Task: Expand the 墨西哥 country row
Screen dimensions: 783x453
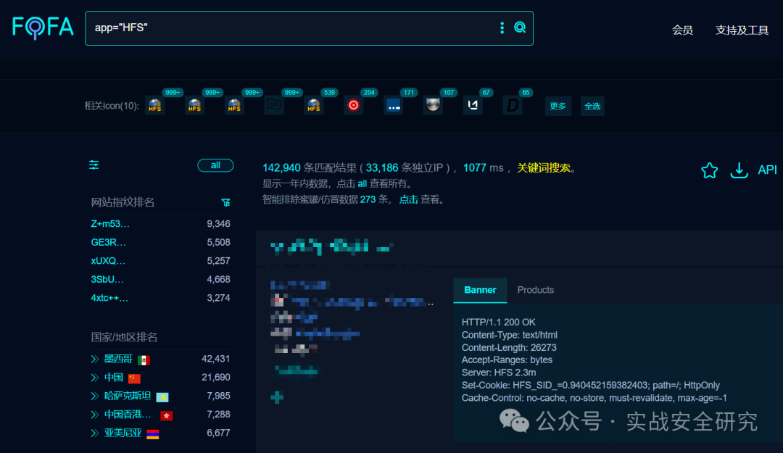Action: (95, 359)
